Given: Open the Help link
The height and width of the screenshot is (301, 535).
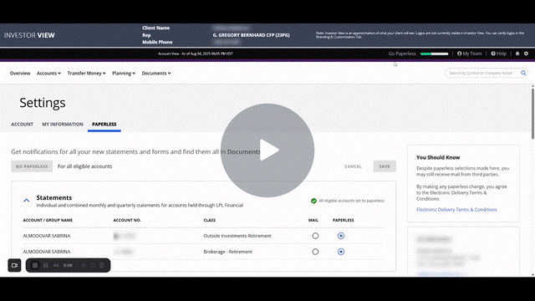Looking at the screenshot, I should coord(498,54).
